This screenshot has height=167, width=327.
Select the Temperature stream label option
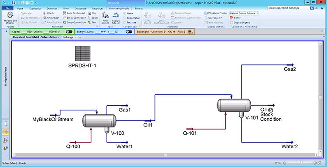(x=132, y=18)
